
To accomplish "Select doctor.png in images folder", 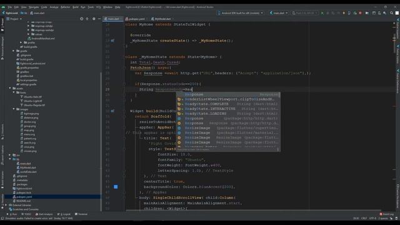I will pyautogui.click(x=30, y=122).
